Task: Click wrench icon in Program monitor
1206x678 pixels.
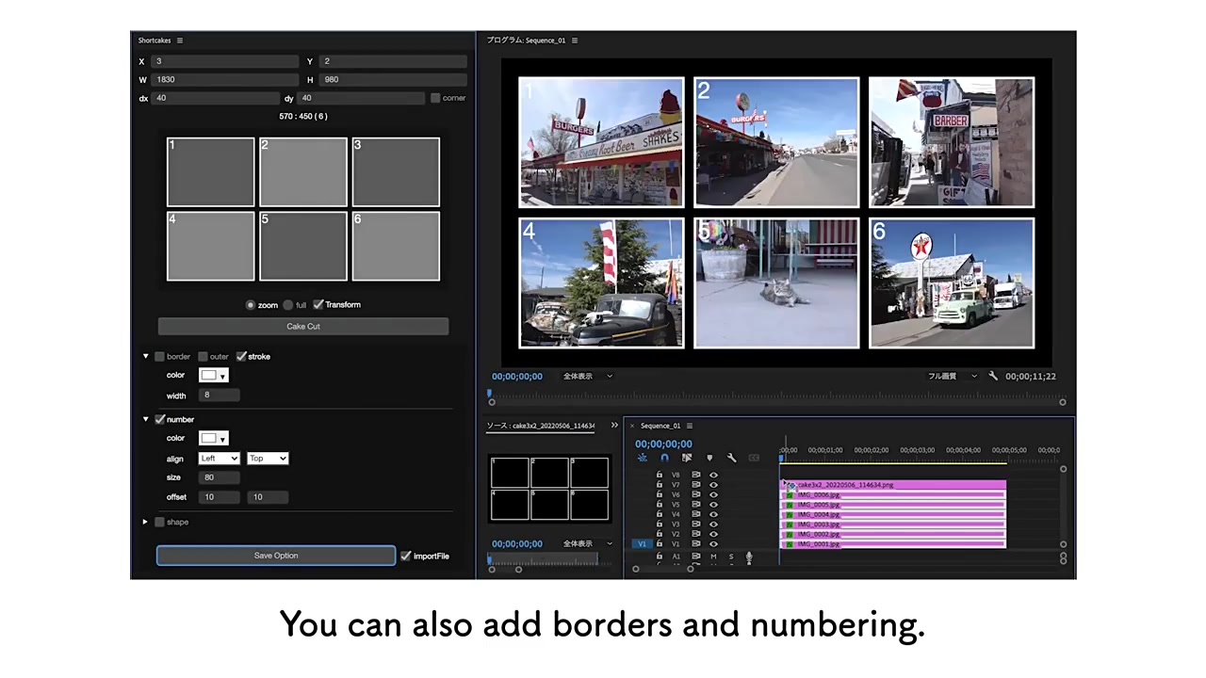Action: click(x=993, y=376)
